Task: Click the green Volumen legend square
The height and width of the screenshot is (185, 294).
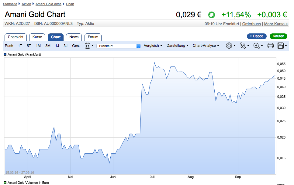Action: (x=5, y=183)
